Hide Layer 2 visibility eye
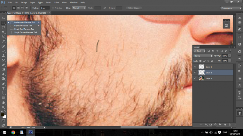 195,73
